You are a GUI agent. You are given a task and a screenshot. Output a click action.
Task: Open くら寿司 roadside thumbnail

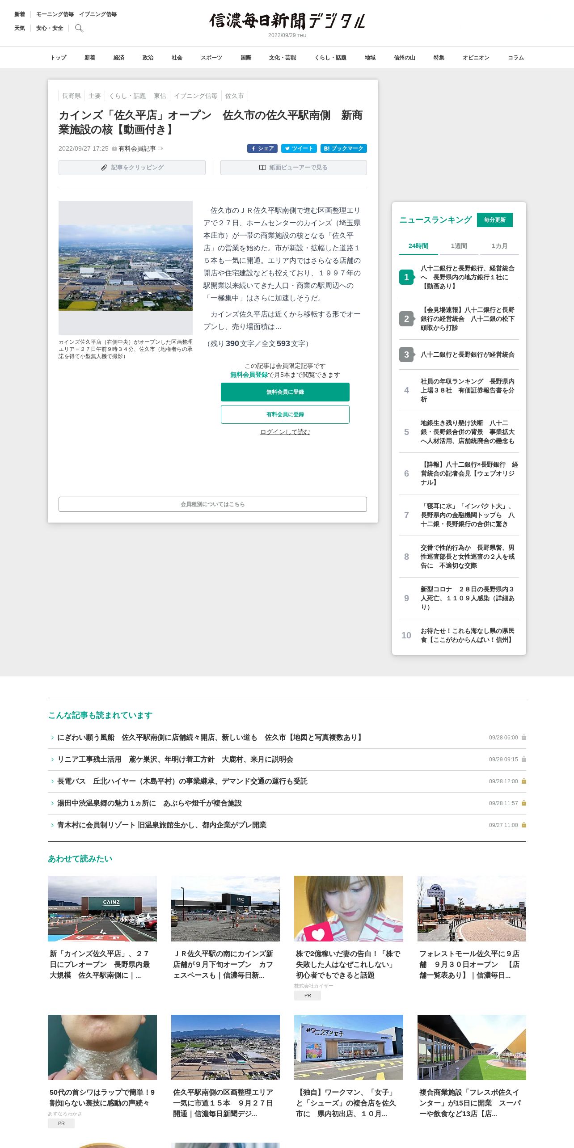(472, 909)
